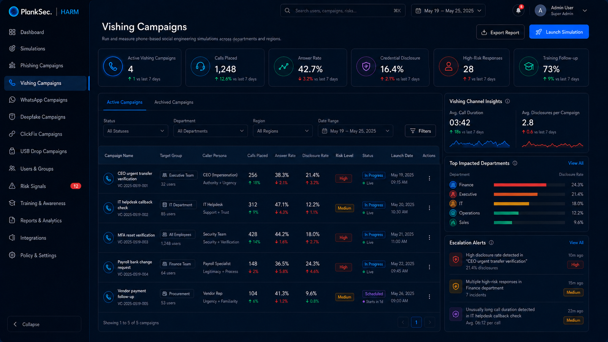Screen dimensions: 608x342
Task: Open actions menu for CEO urgent transfer verification
Action: [x=429, y=178]
